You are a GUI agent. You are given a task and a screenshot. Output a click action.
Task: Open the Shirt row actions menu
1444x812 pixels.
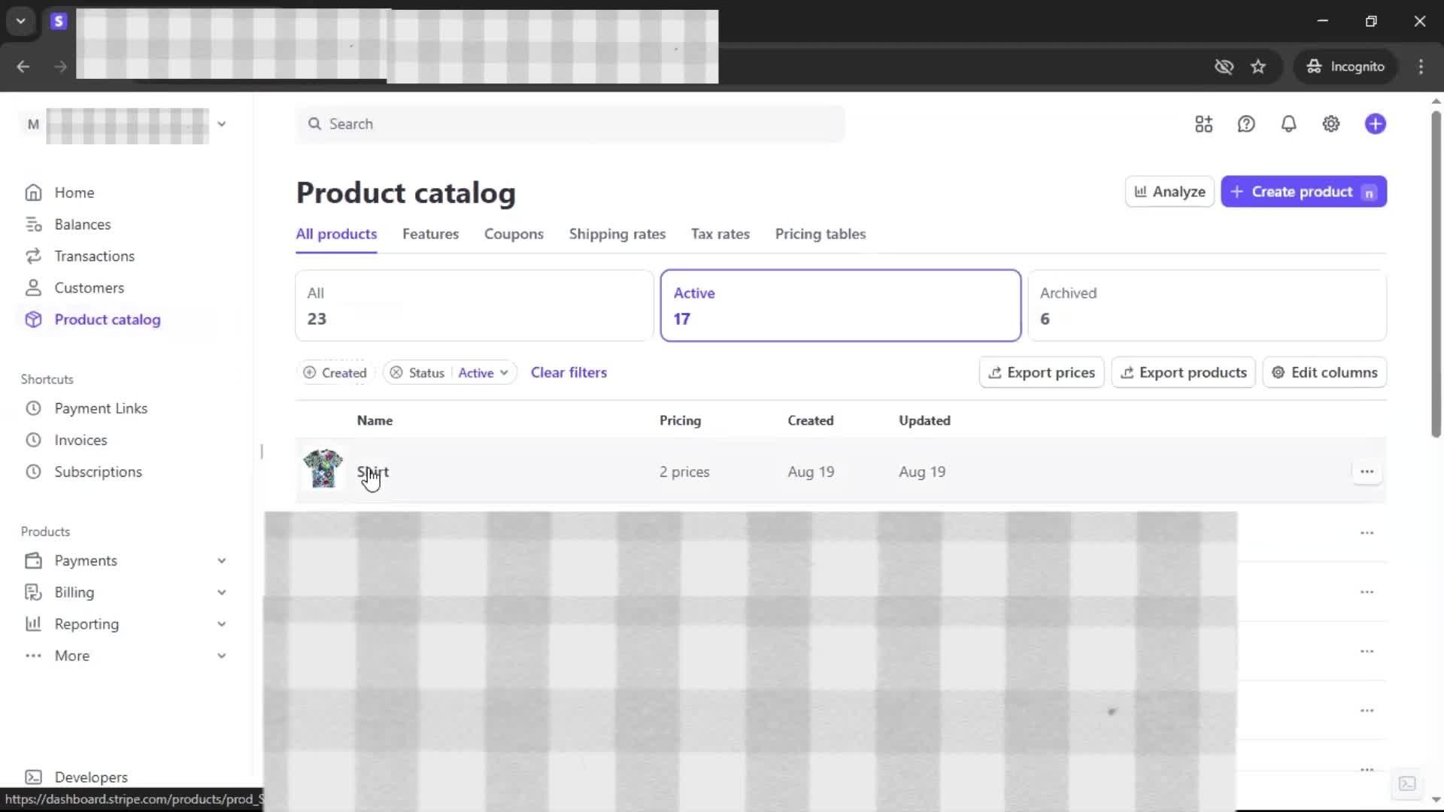tap(1367, 471)
